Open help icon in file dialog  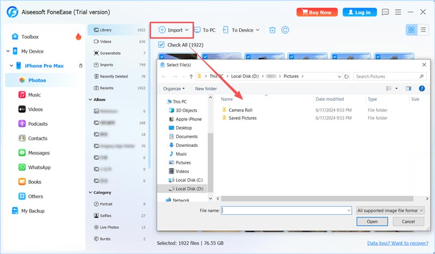422,89
